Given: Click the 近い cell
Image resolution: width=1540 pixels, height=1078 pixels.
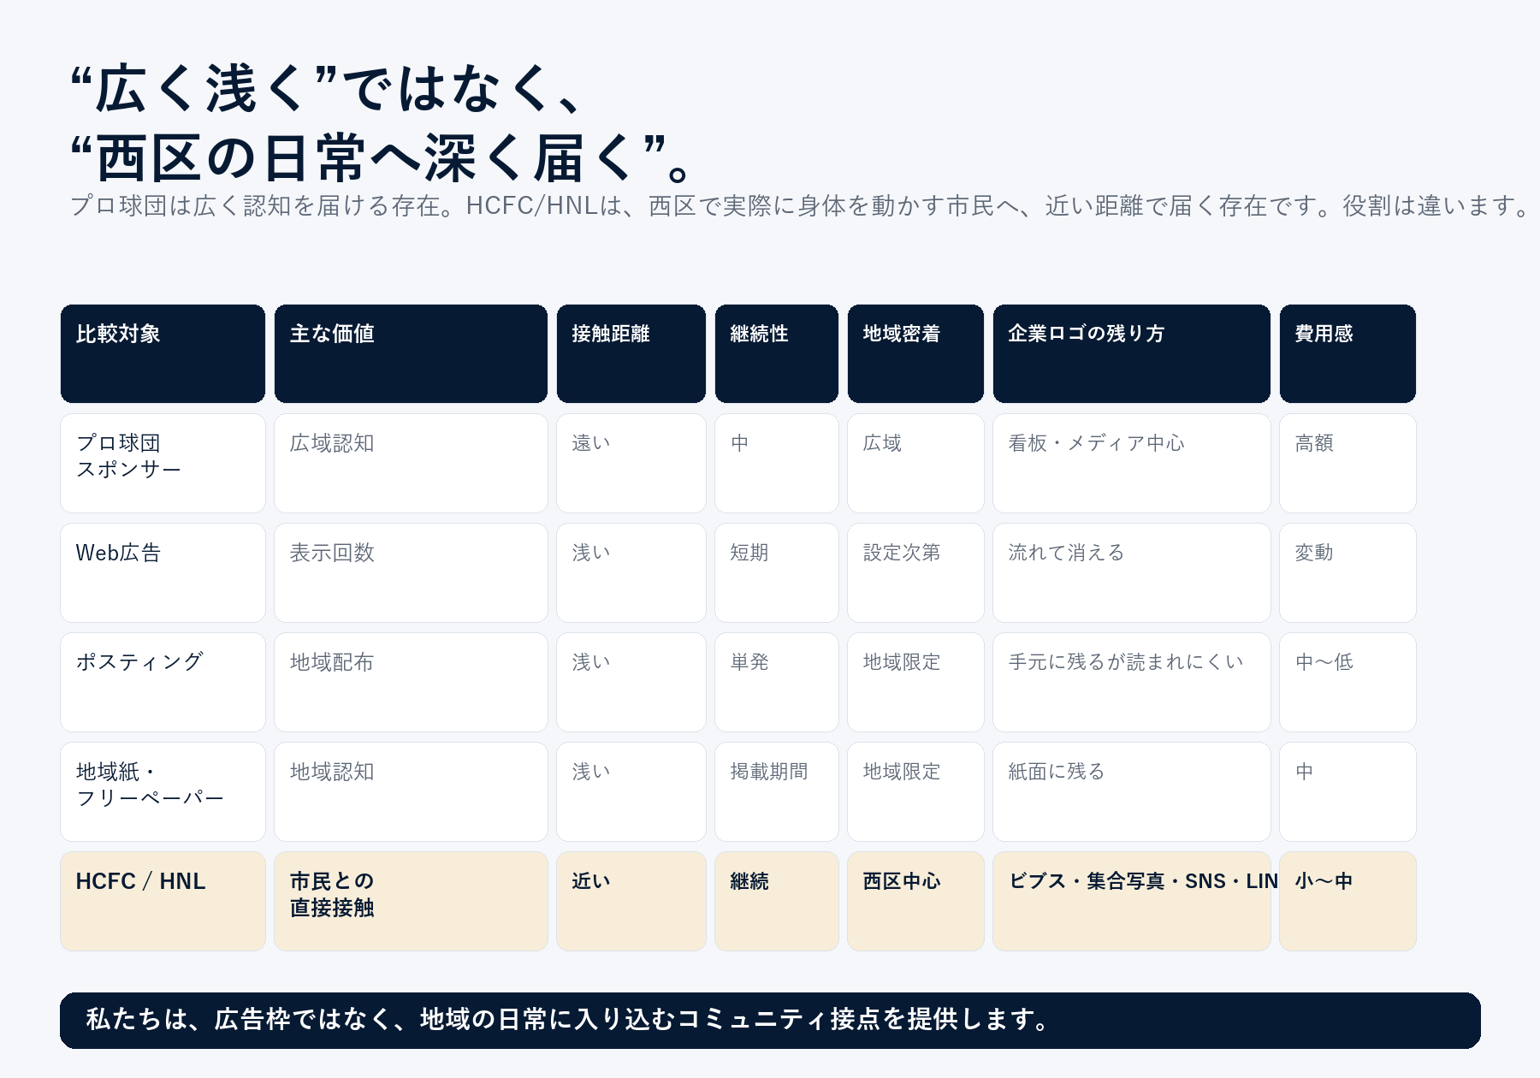Looking at the screenshot, I should (x=631, y=901).
